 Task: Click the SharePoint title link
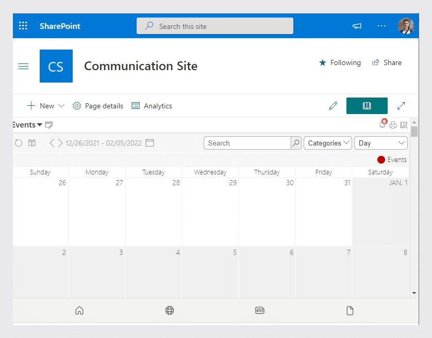click(60, 26)
